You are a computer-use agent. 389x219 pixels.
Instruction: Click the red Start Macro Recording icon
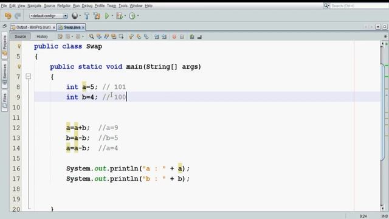[x=174, y=36]
